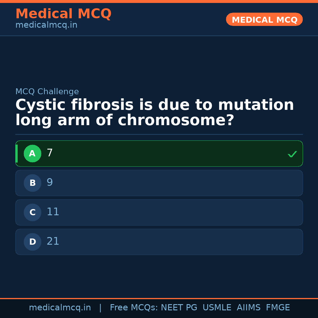This screenshot has width=318, height=318.
Task: Pick the answer text "11"
Action: [x=53, y=212]
